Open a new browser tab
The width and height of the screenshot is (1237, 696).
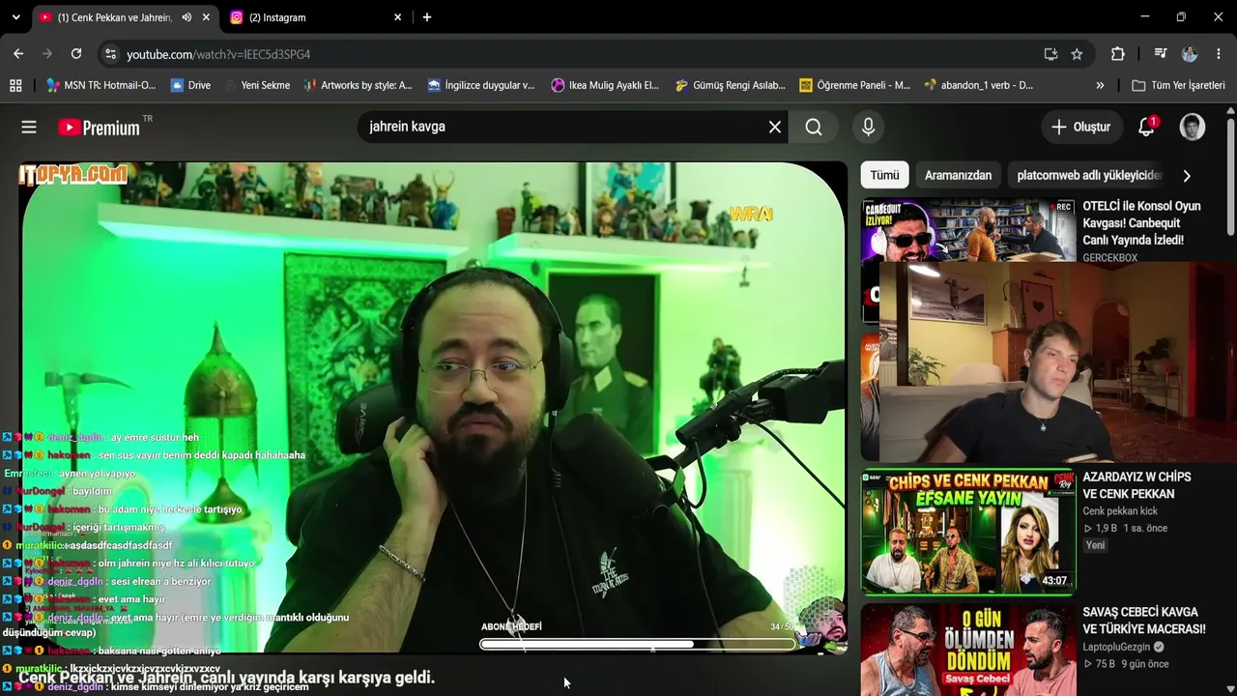(427, 17)
